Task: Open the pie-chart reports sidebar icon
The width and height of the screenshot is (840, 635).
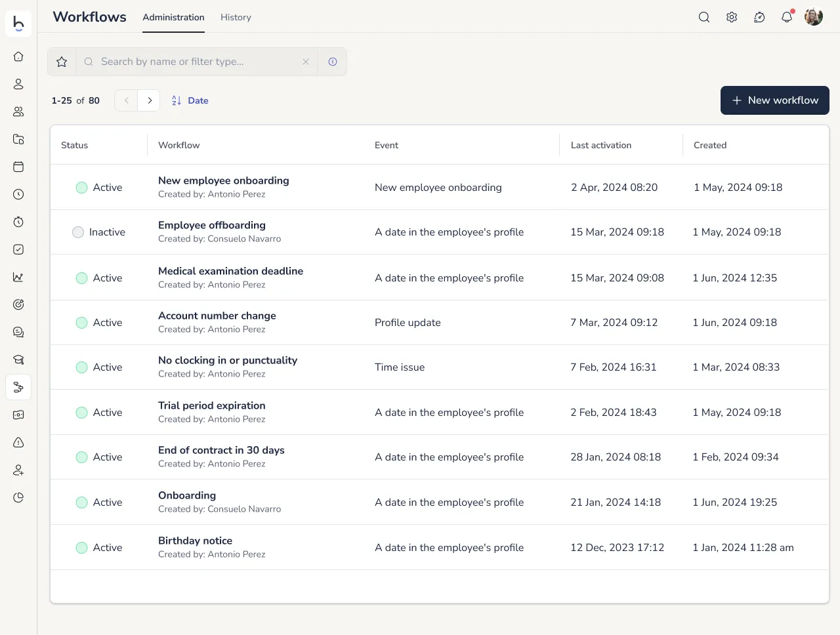Action: tap(18, 497)
